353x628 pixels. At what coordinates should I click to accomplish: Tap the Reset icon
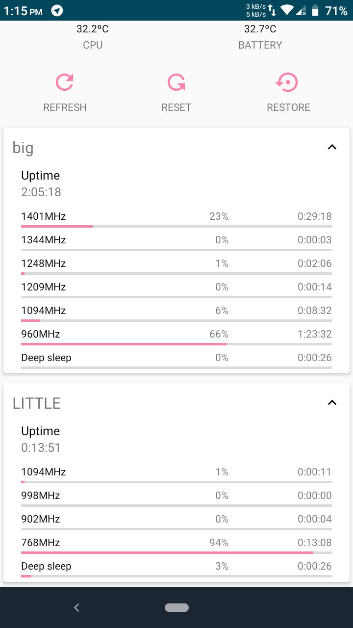[176, 82]
